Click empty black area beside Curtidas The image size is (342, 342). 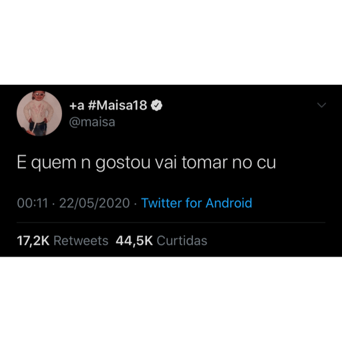click(267, 240)
